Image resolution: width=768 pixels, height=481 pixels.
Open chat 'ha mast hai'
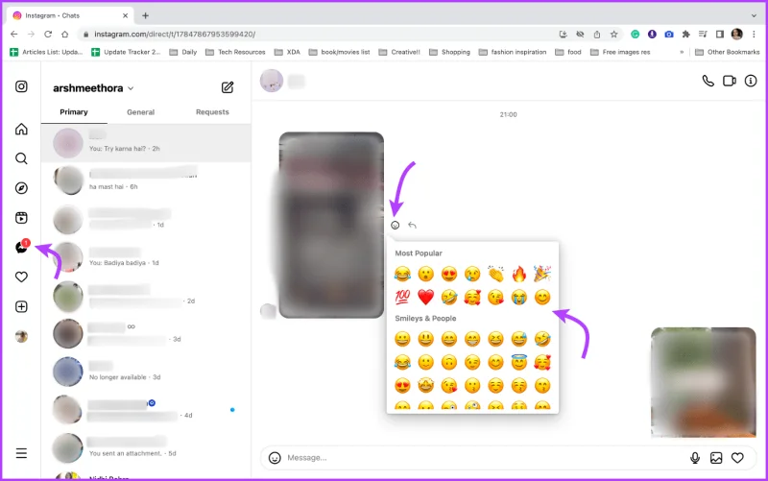[x=146, y=180]
